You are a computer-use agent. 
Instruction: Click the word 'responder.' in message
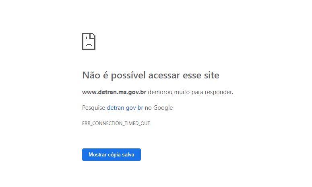point(219,92)
